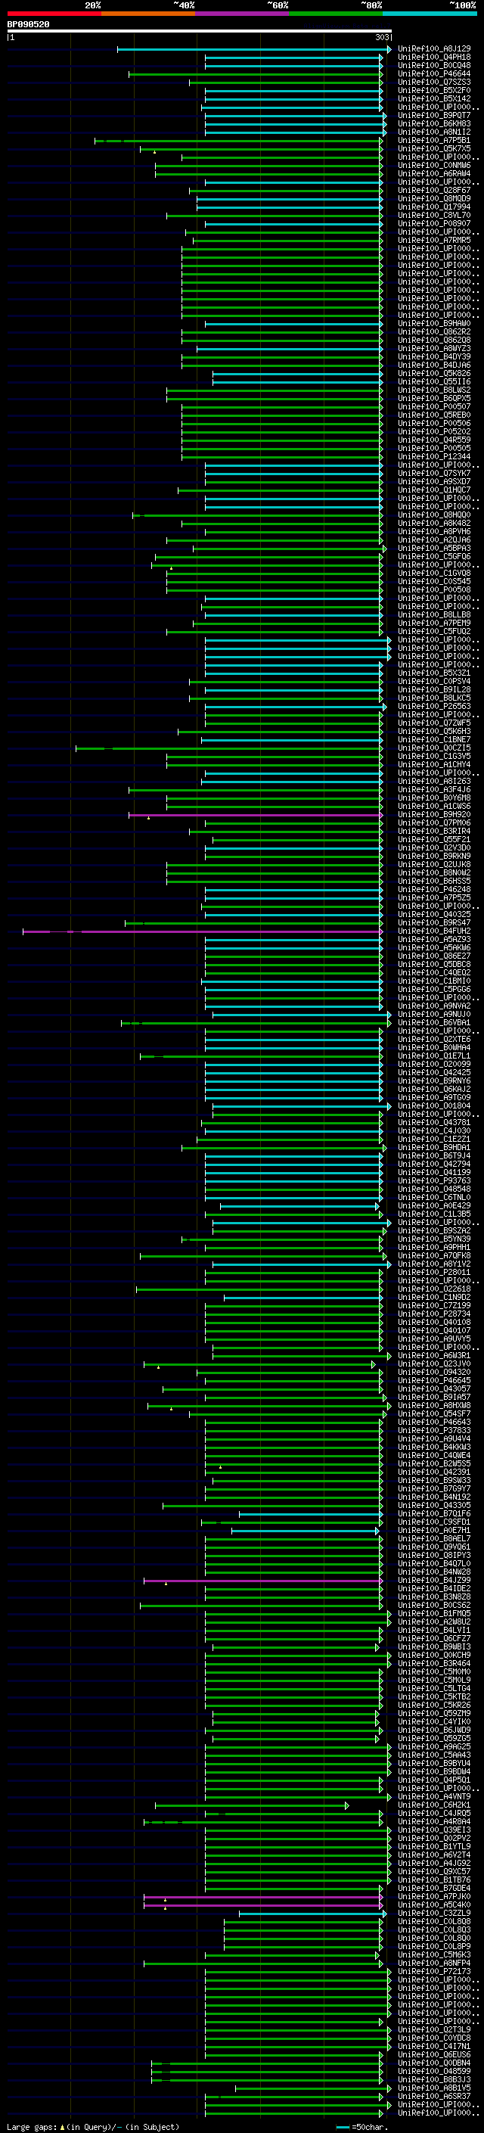Click label UniRef100_P72173
The image size is (484, 2133).
434,1972
